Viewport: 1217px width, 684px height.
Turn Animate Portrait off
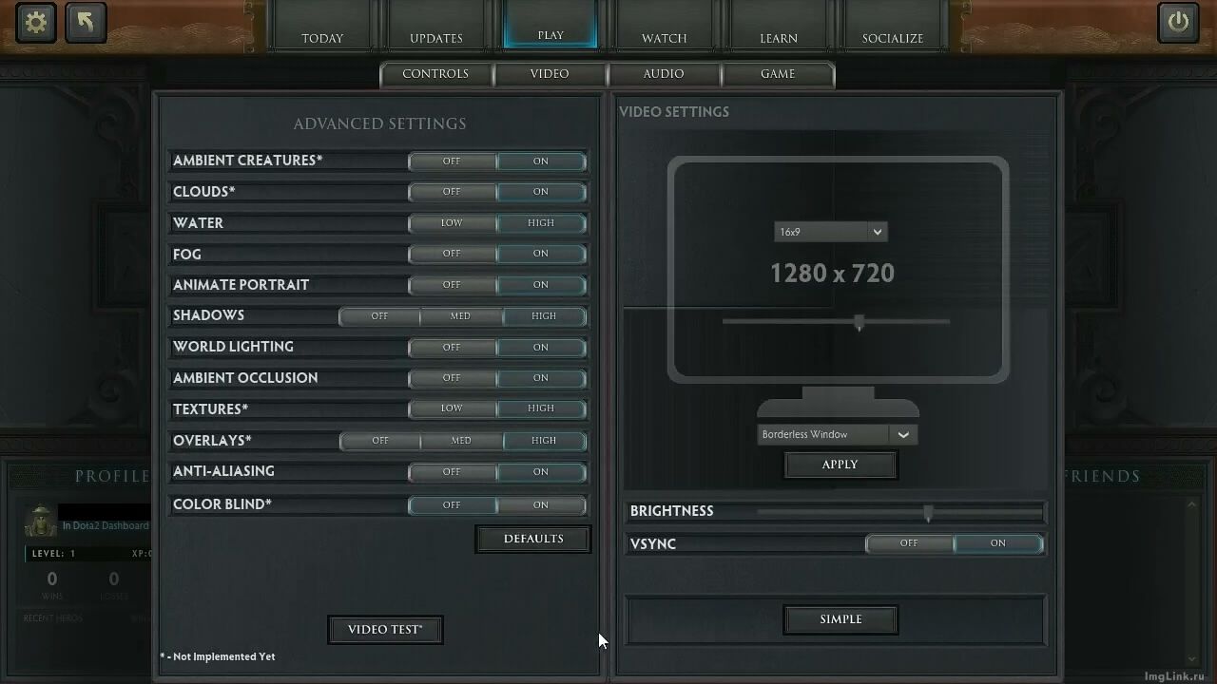452,285
